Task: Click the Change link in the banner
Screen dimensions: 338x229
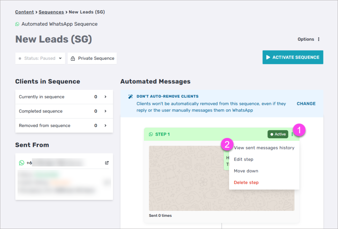Action: pyautogui.click(x=306, y=104)
